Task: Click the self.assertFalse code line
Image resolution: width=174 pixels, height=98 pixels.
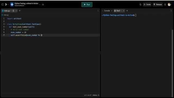Action: click(x=26, y=35)
